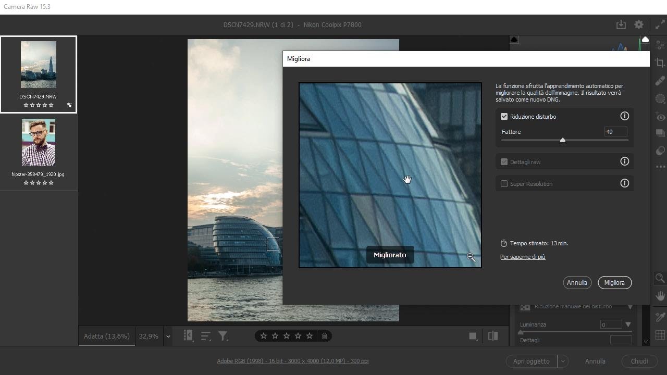Image resolution: width=667 pixels, height=375 pixels.
Task: Select the Healing brush tool
Action: [x=660, y=81]
